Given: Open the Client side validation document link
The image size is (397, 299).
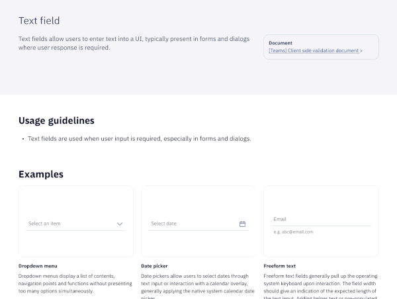Looking at the screenshot, I should click(x=316, y=51).
